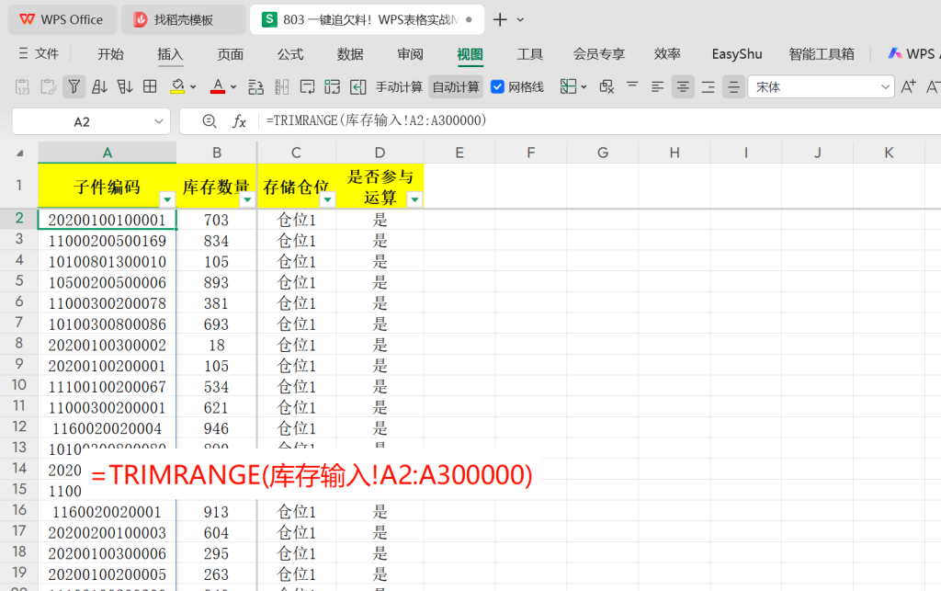Screen dimensions: 941x591
Task: Open the 智能工具箱 ribbon tab
Action: click(822, 54)
